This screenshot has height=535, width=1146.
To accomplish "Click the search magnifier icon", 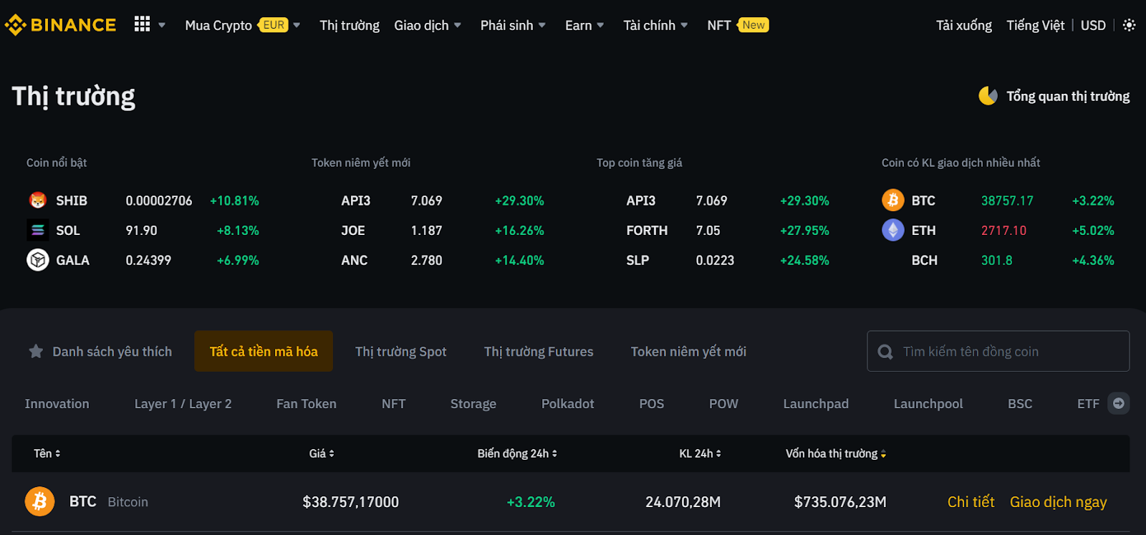I will (x=885, y=352).
